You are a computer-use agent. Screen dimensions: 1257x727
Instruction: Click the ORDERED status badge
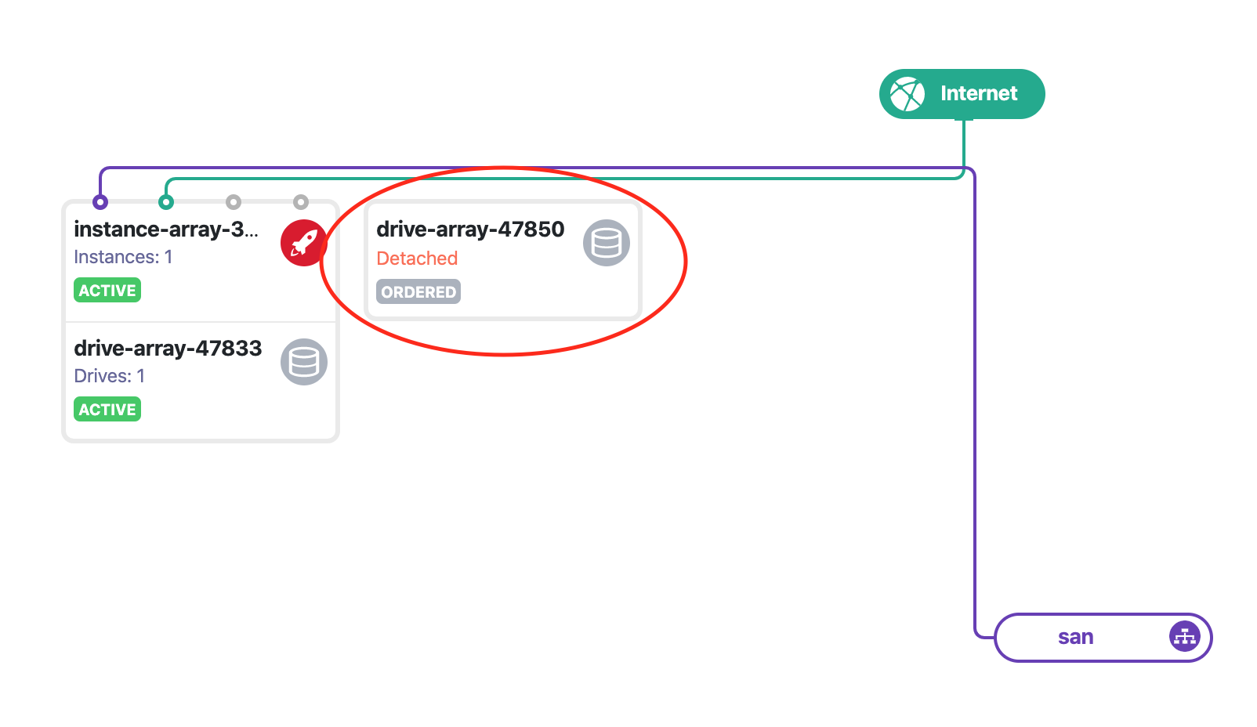click(x=418, y=292)
